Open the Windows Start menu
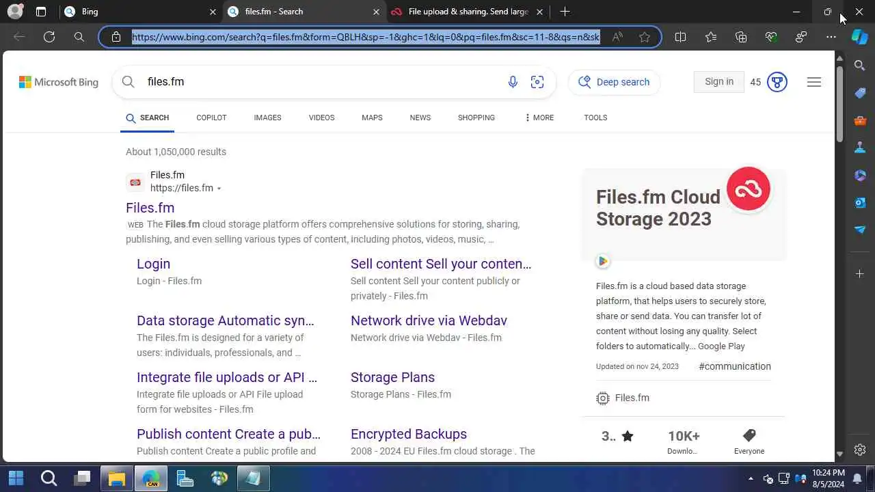875x492 pixels. pyautogui.click(x=16, y=478)
